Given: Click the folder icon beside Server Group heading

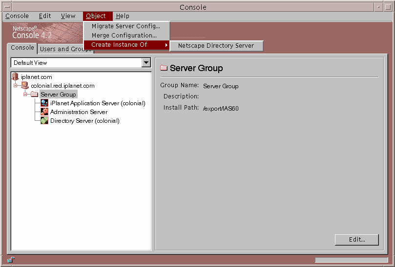Looking at the screenshot, I should 164,68.
